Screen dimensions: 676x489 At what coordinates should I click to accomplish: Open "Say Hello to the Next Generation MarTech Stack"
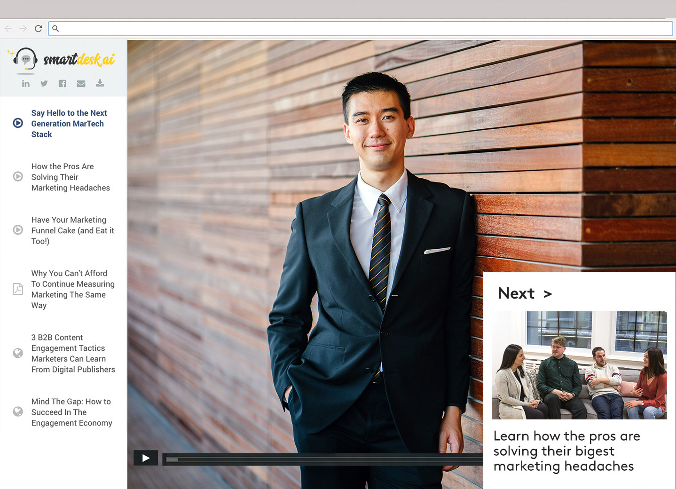tap(69, 124)
